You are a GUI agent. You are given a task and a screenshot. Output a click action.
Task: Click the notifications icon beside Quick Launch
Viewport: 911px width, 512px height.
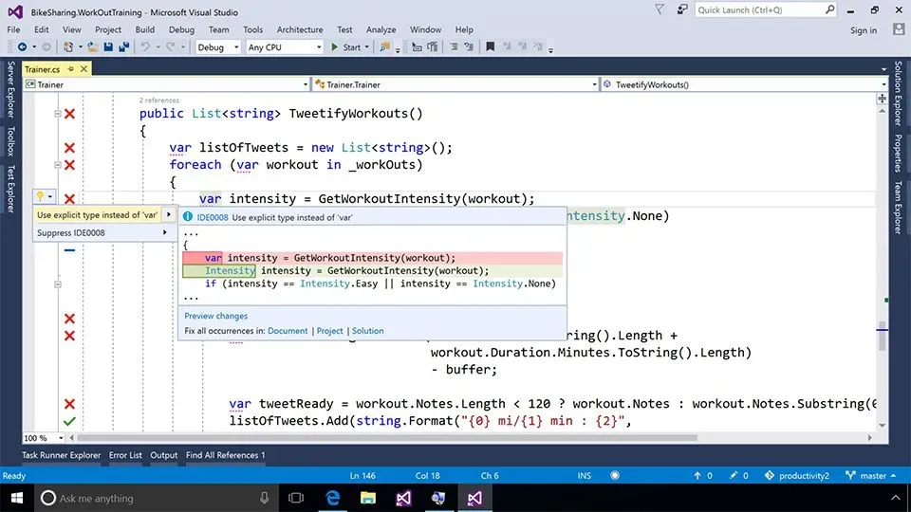682,9
